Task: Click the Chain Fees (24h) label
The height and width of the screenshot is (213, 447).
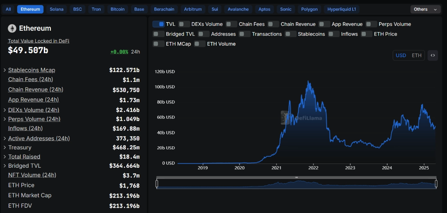Action: tap(30, 79)
